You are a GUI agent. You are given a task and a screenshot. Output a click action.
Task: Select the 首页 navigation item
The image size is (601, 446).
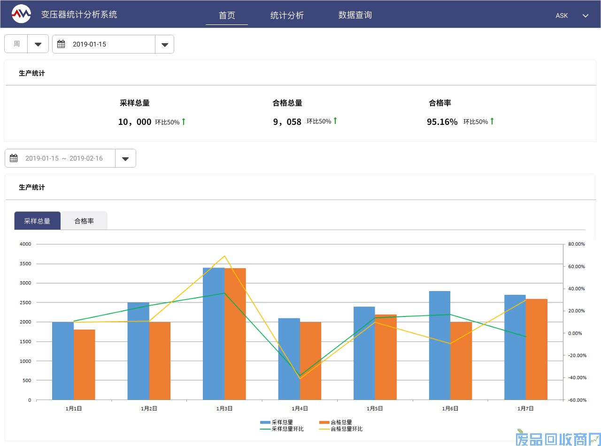(x=227, y=15)
